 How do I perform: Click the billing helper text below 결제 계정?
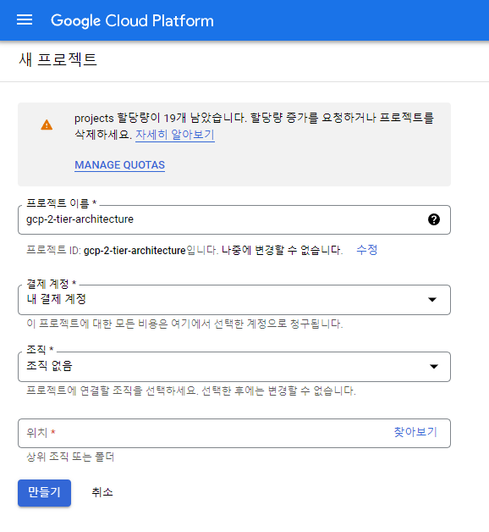coord(184,324)
